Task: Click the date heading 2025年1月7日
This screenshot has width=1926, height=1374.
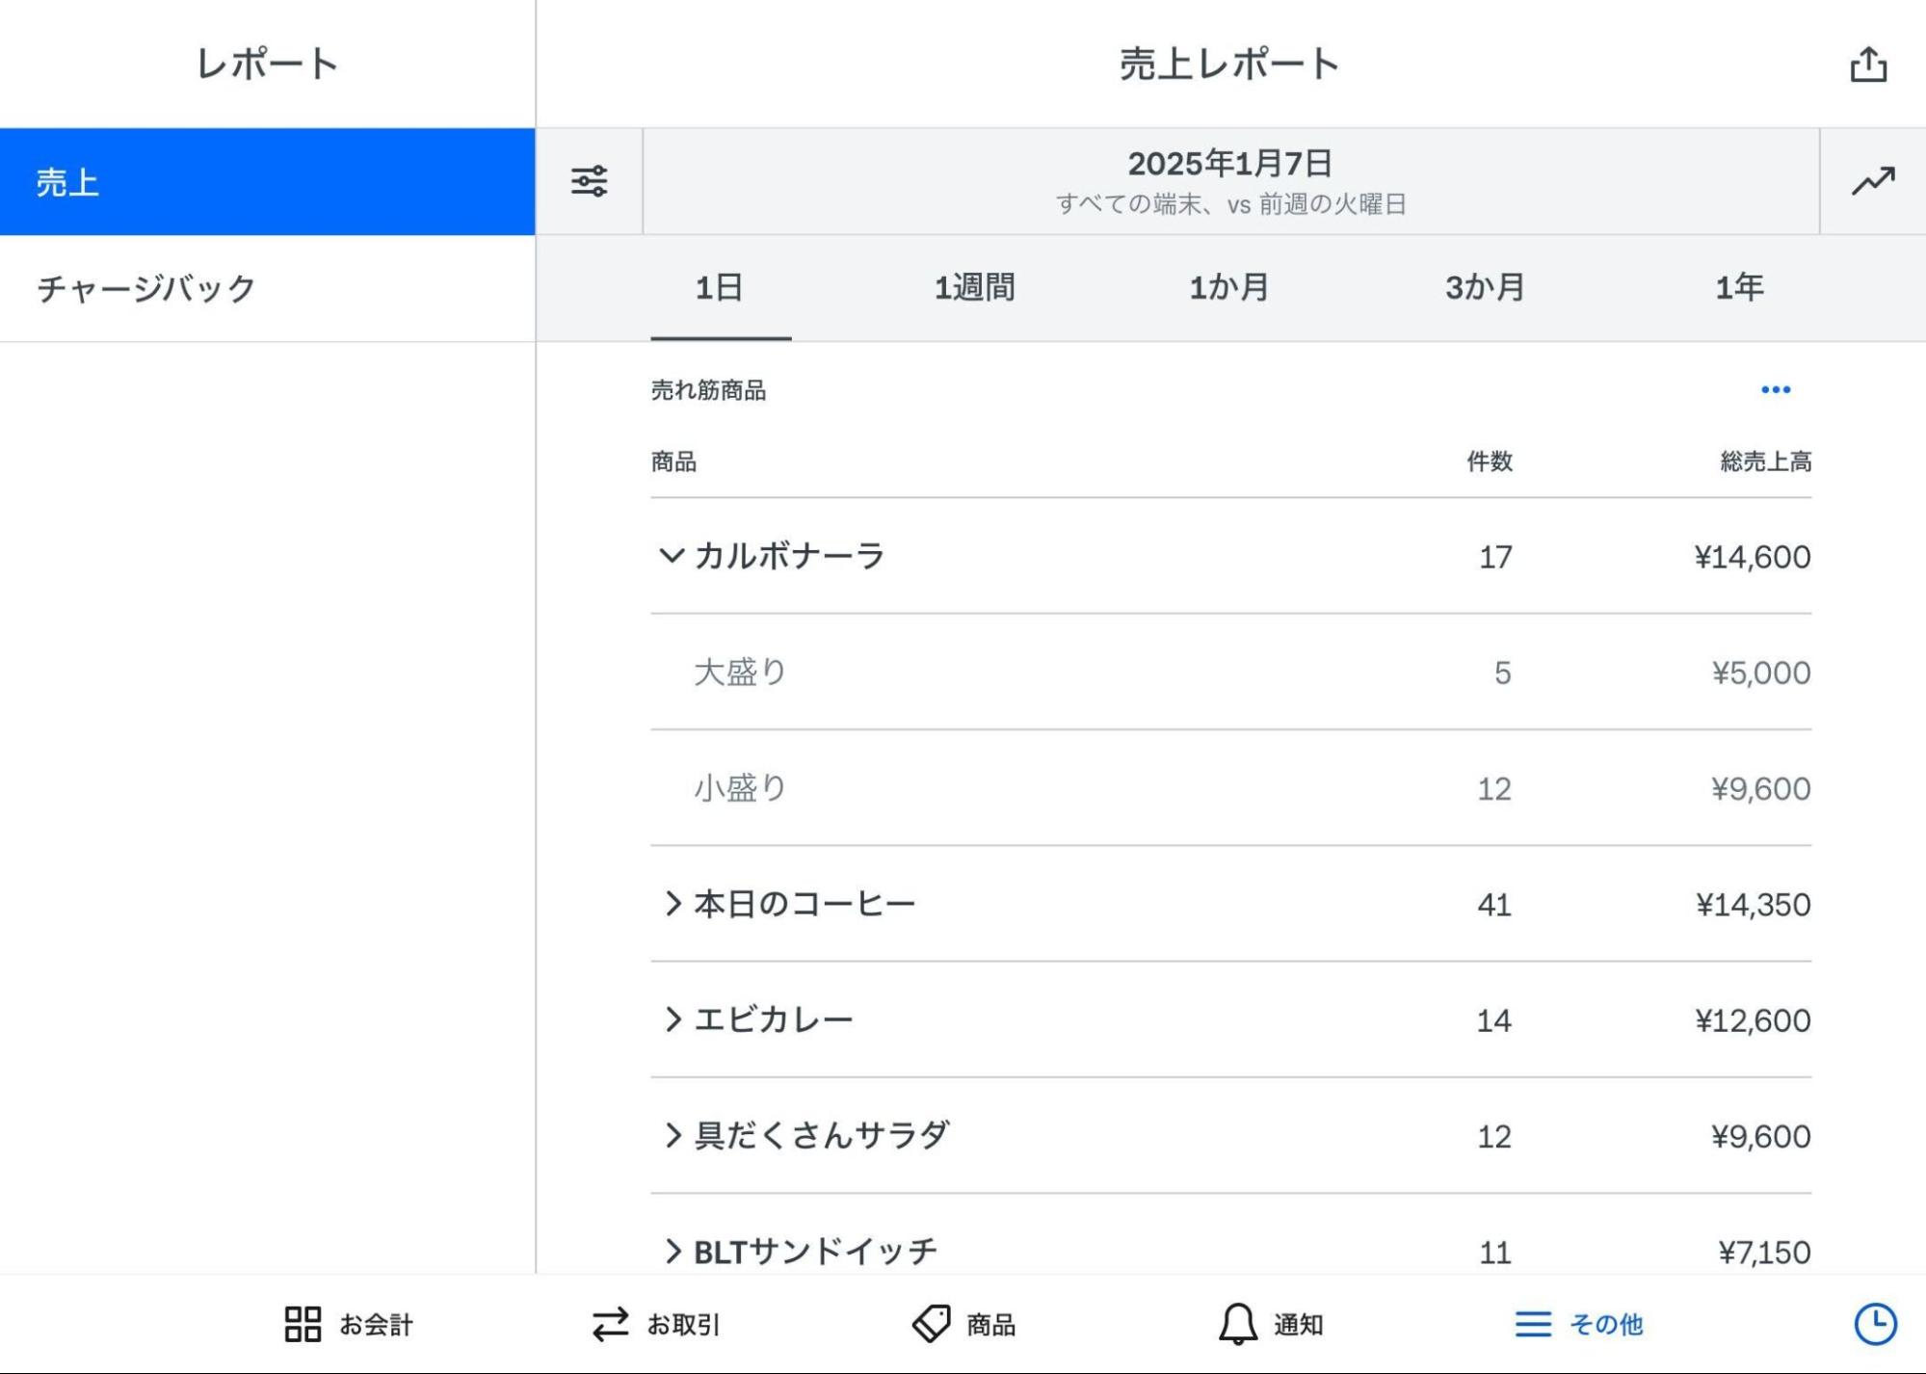Action: coord(1229,165)
